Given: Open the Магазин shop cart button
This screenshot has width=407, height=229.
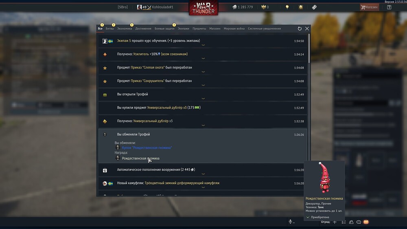Looking at the screenshot, I should click(x=370, y=7).
